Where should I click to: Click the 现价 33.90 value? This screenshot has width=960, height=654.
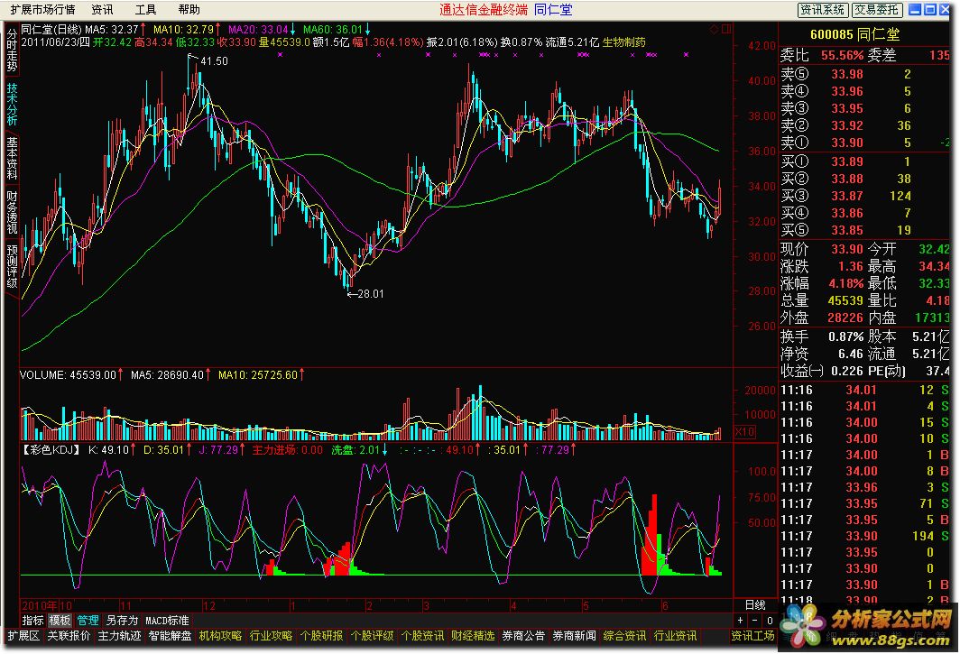(846, 249)
